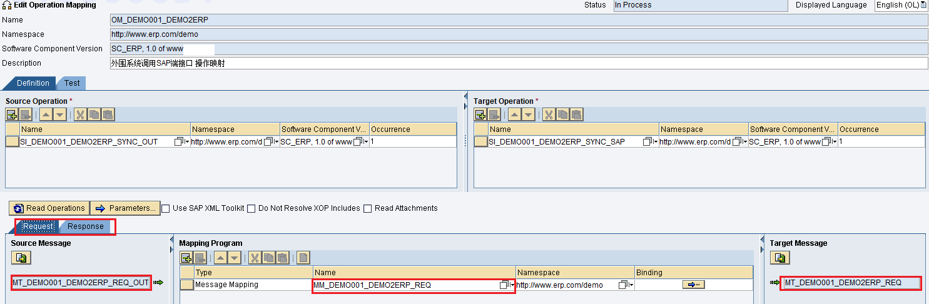The image size is (929, 304).
Task: Open the Displayed Language dropdown
Action: coord(923,5)
